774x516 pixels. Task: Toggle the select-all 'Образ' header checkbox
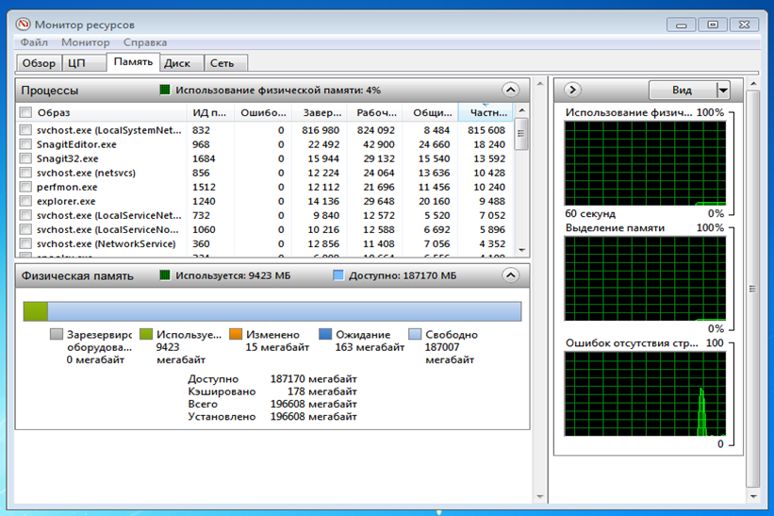pos(26,113)
